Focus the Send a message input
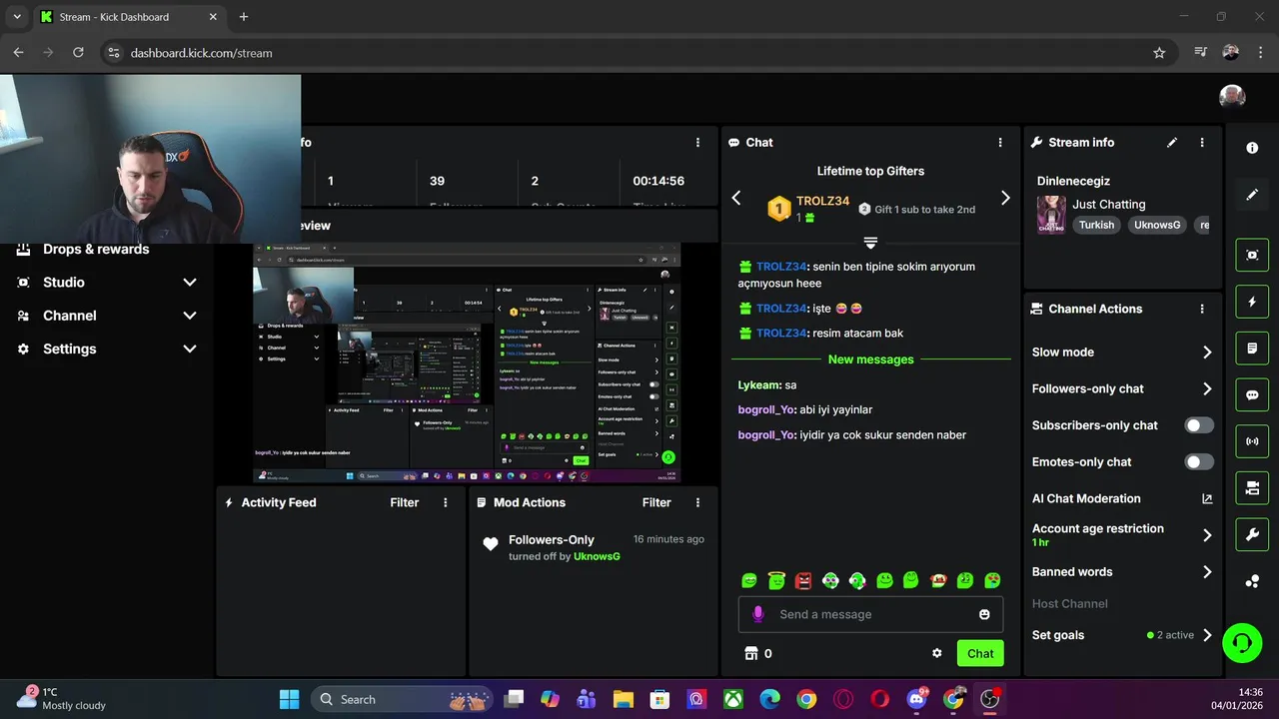1279x719 pixels. [870, 614]
